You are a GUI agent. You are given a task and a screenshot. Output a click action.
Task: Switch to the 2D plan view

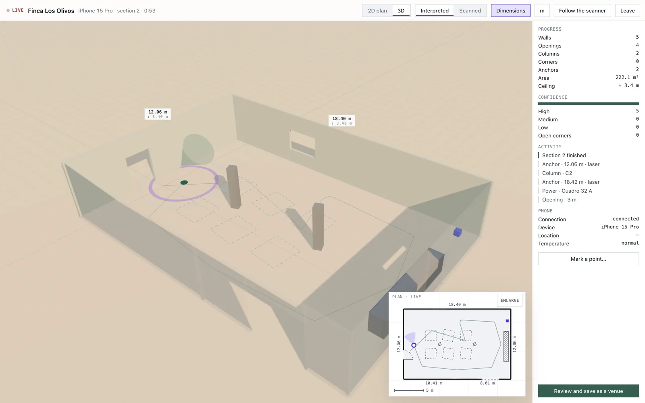click(377, 10)
